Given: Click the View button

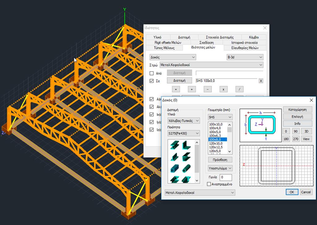Looking at the screenshot, I should [306, 139].
